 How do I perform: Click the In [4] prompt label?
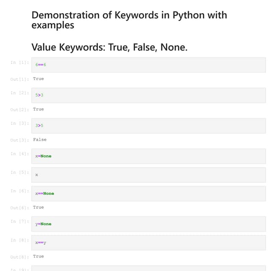click(19, 154)
